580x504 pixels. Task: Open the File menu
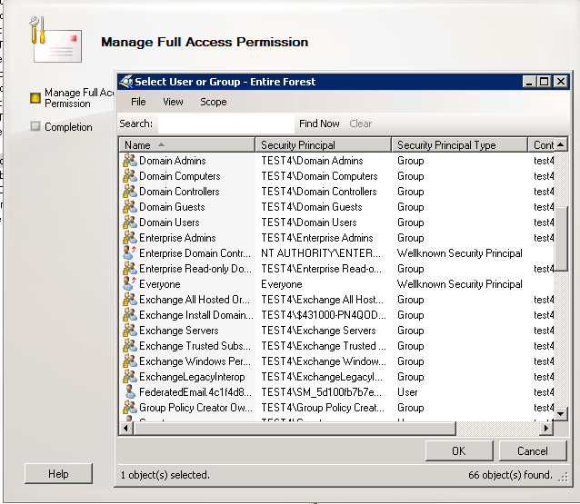[x=138, y=102]
